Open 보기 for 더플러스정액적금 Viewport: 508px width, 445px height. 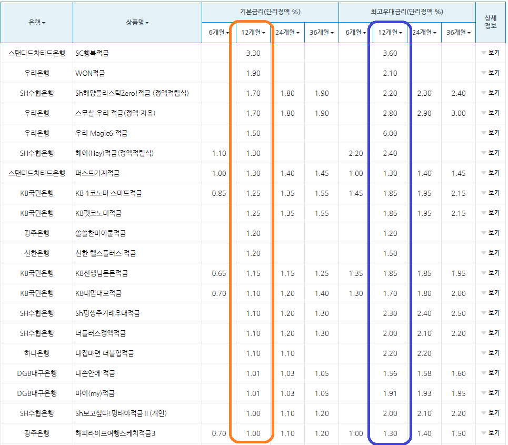[491, 333]
